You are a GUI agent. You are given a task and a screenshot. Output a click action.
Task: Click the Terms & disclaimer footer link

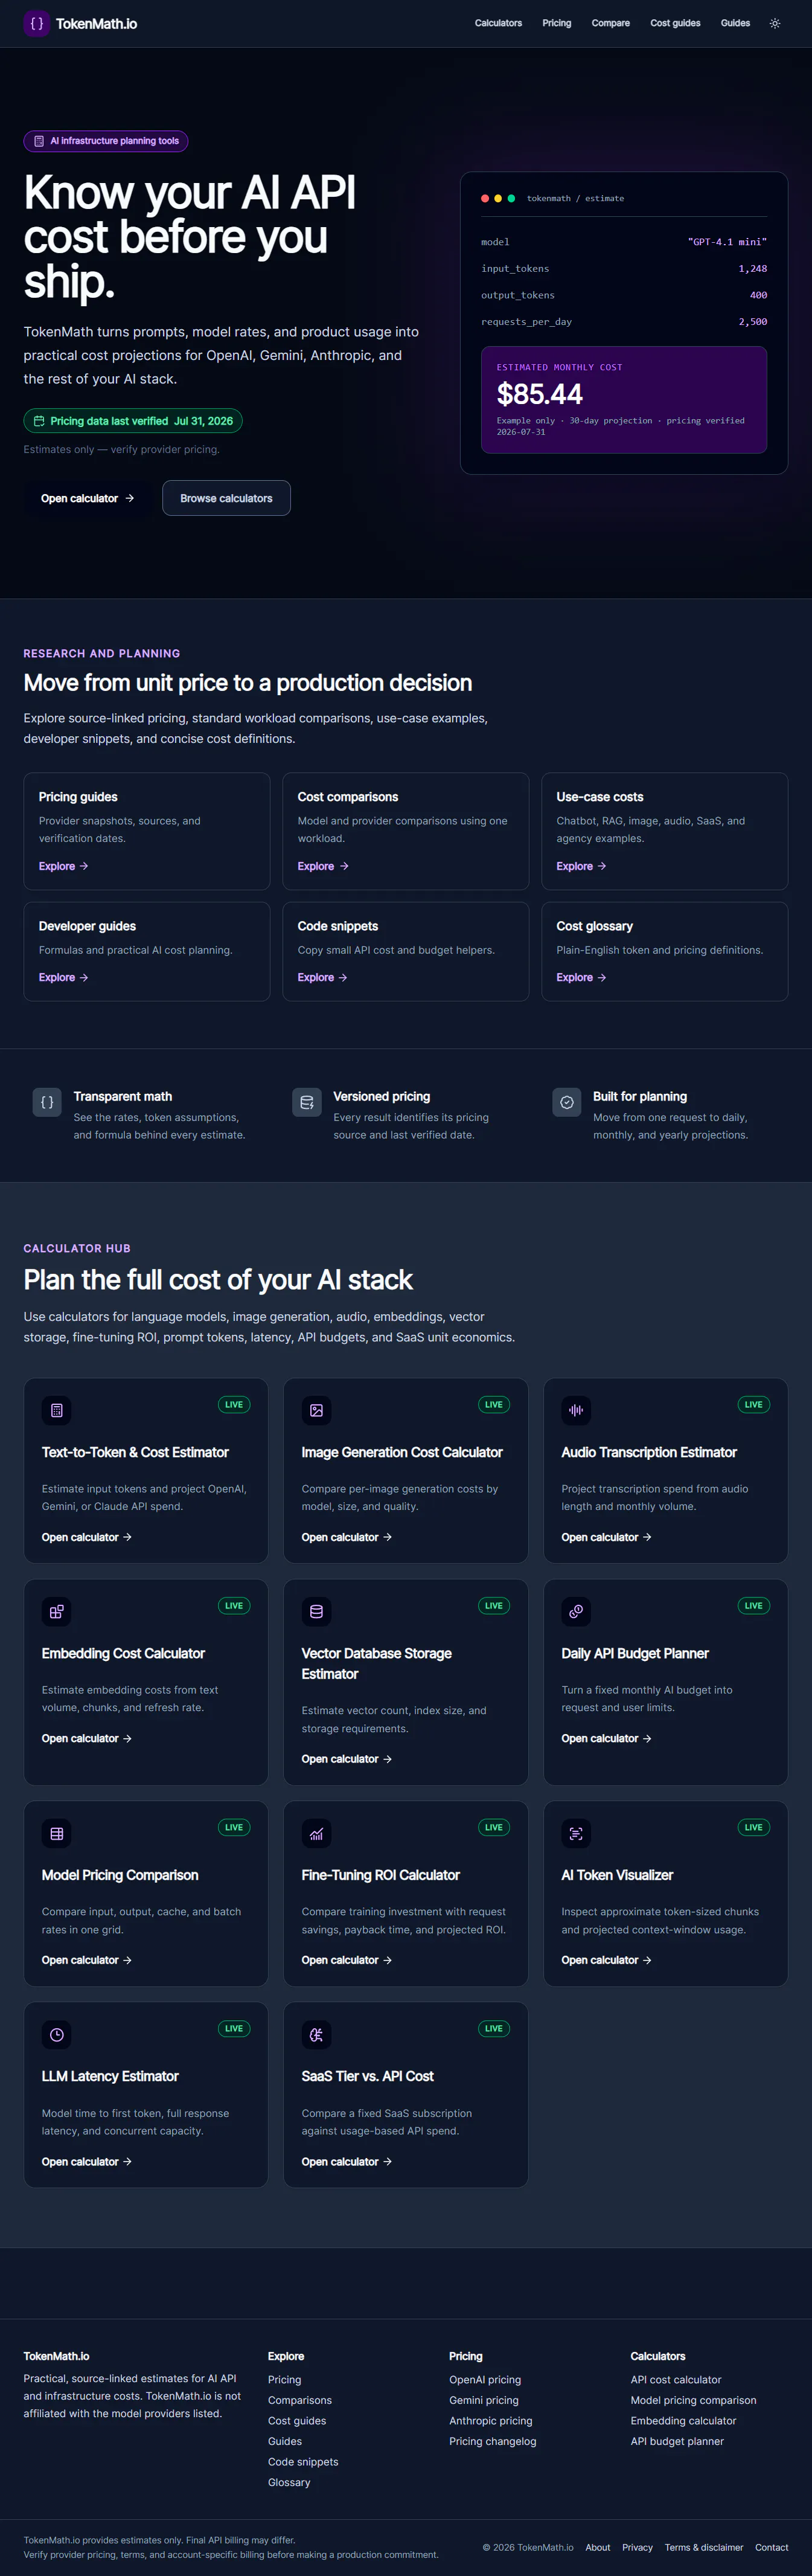tap(704, 2547)
